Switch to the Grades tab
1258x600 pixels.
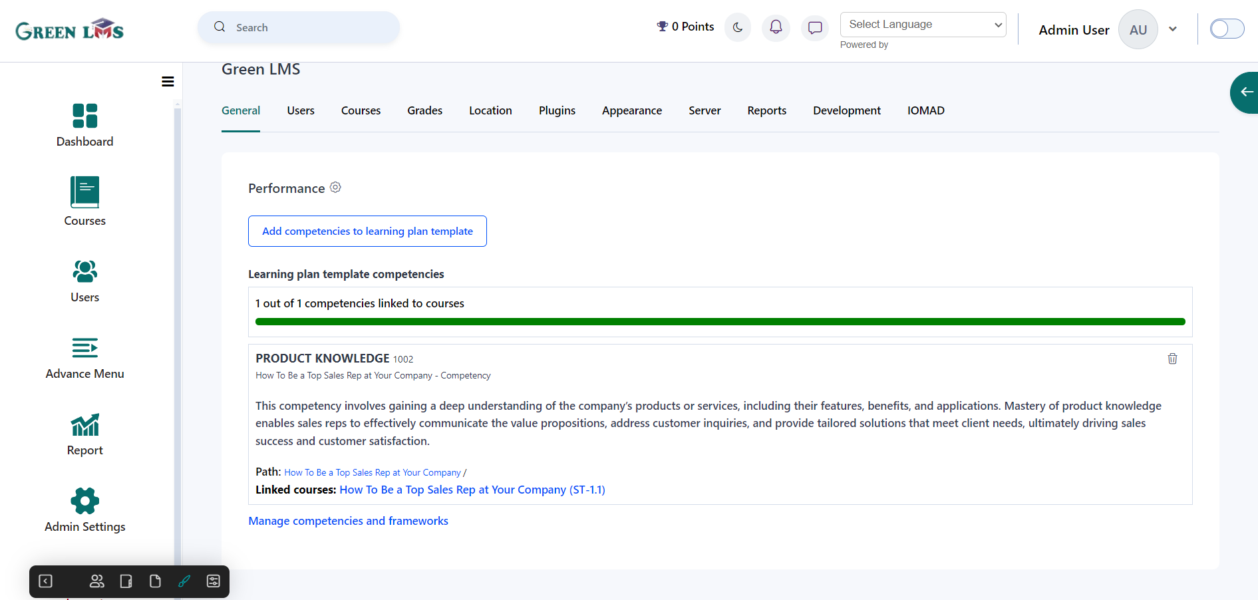point(425,110)
